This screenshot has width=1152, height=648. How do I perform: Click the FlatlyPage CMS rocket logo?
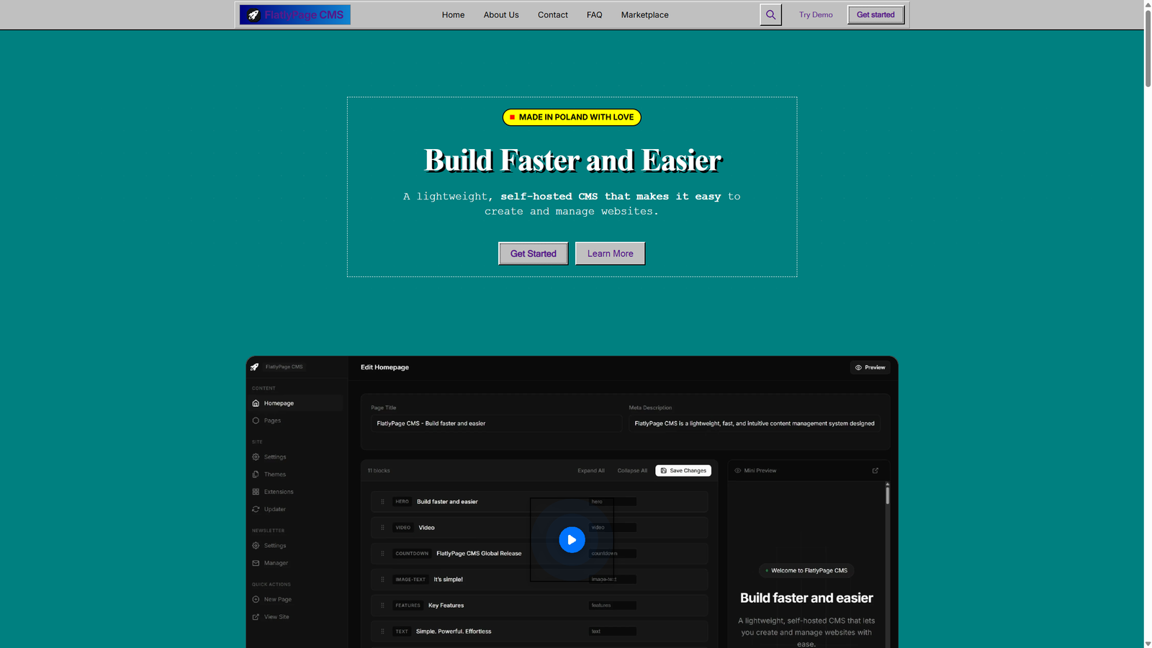point(253,14)
